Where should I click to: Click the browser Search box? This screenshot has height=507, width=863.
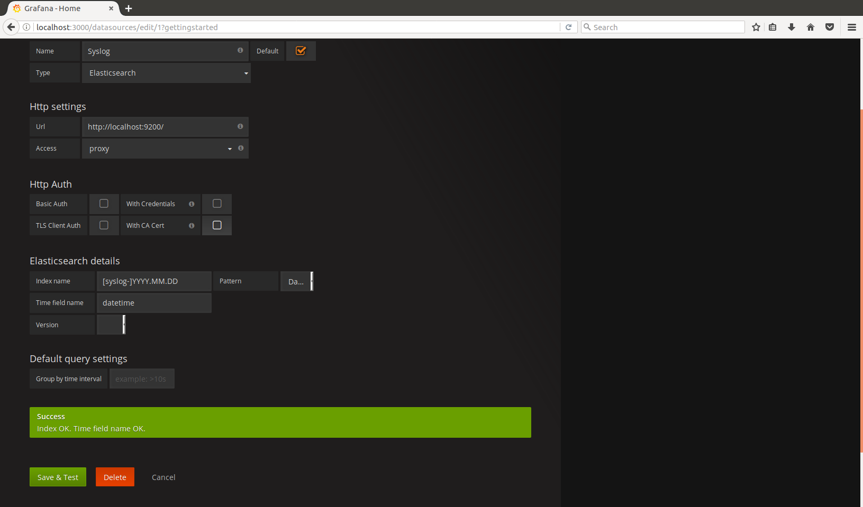(663, 27)
